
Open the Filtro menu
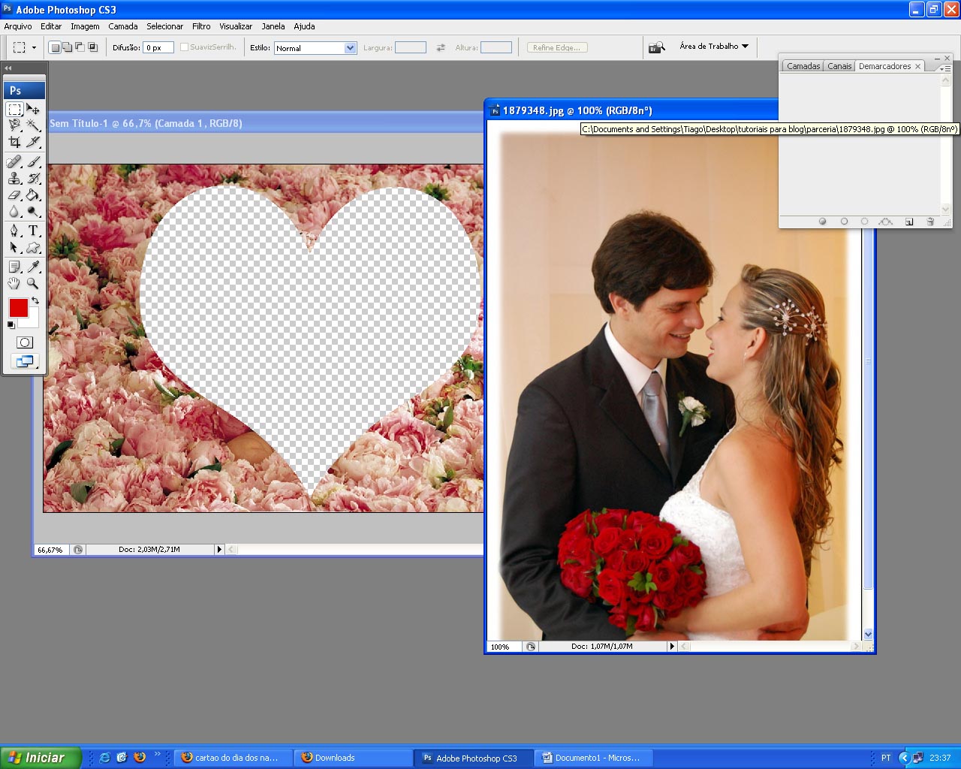click(x=201, y=26)
